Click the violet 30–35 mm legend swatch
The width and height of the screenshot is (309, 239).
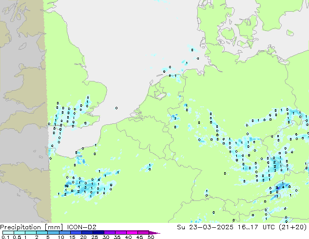pyautogui.click(x=109, y=233)
